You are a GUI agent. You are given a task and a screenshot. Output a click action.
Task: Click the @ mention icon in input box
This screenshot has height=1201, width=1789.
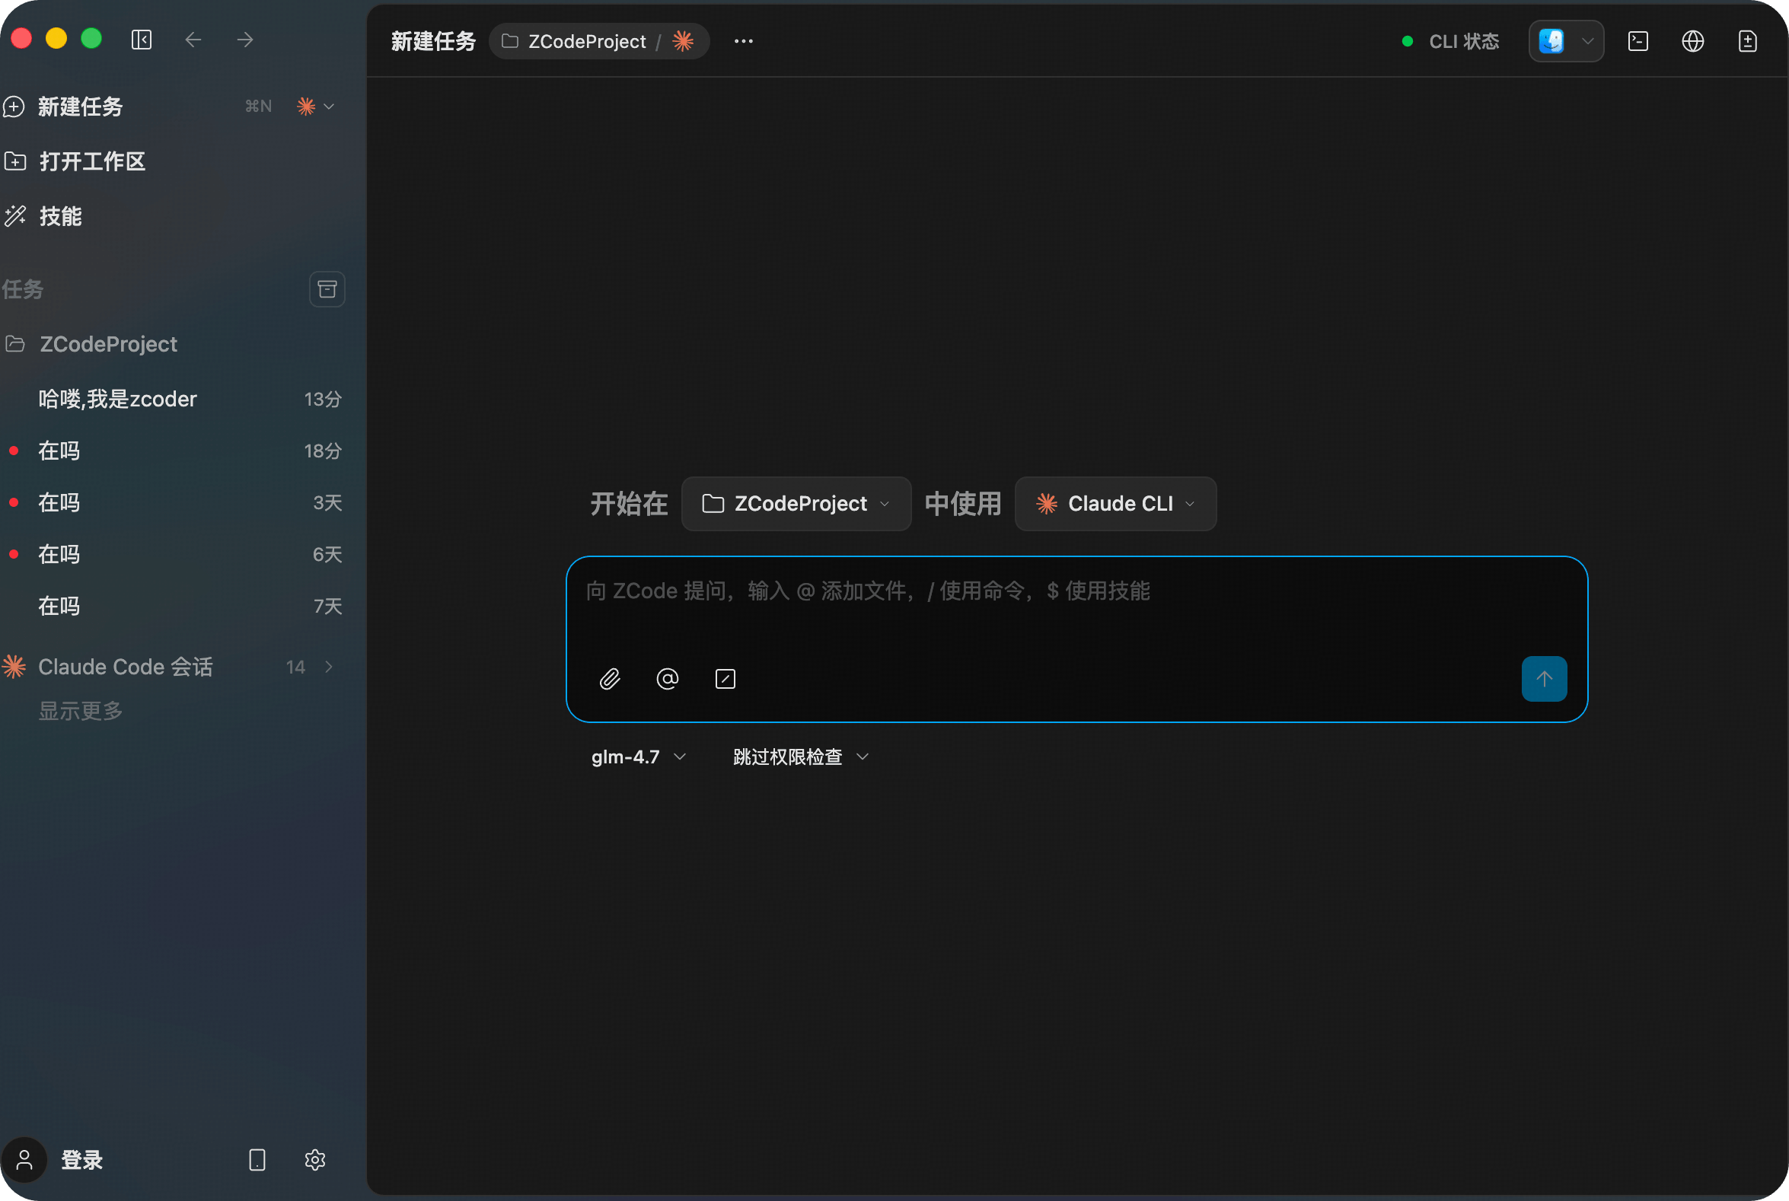[668, 679]
